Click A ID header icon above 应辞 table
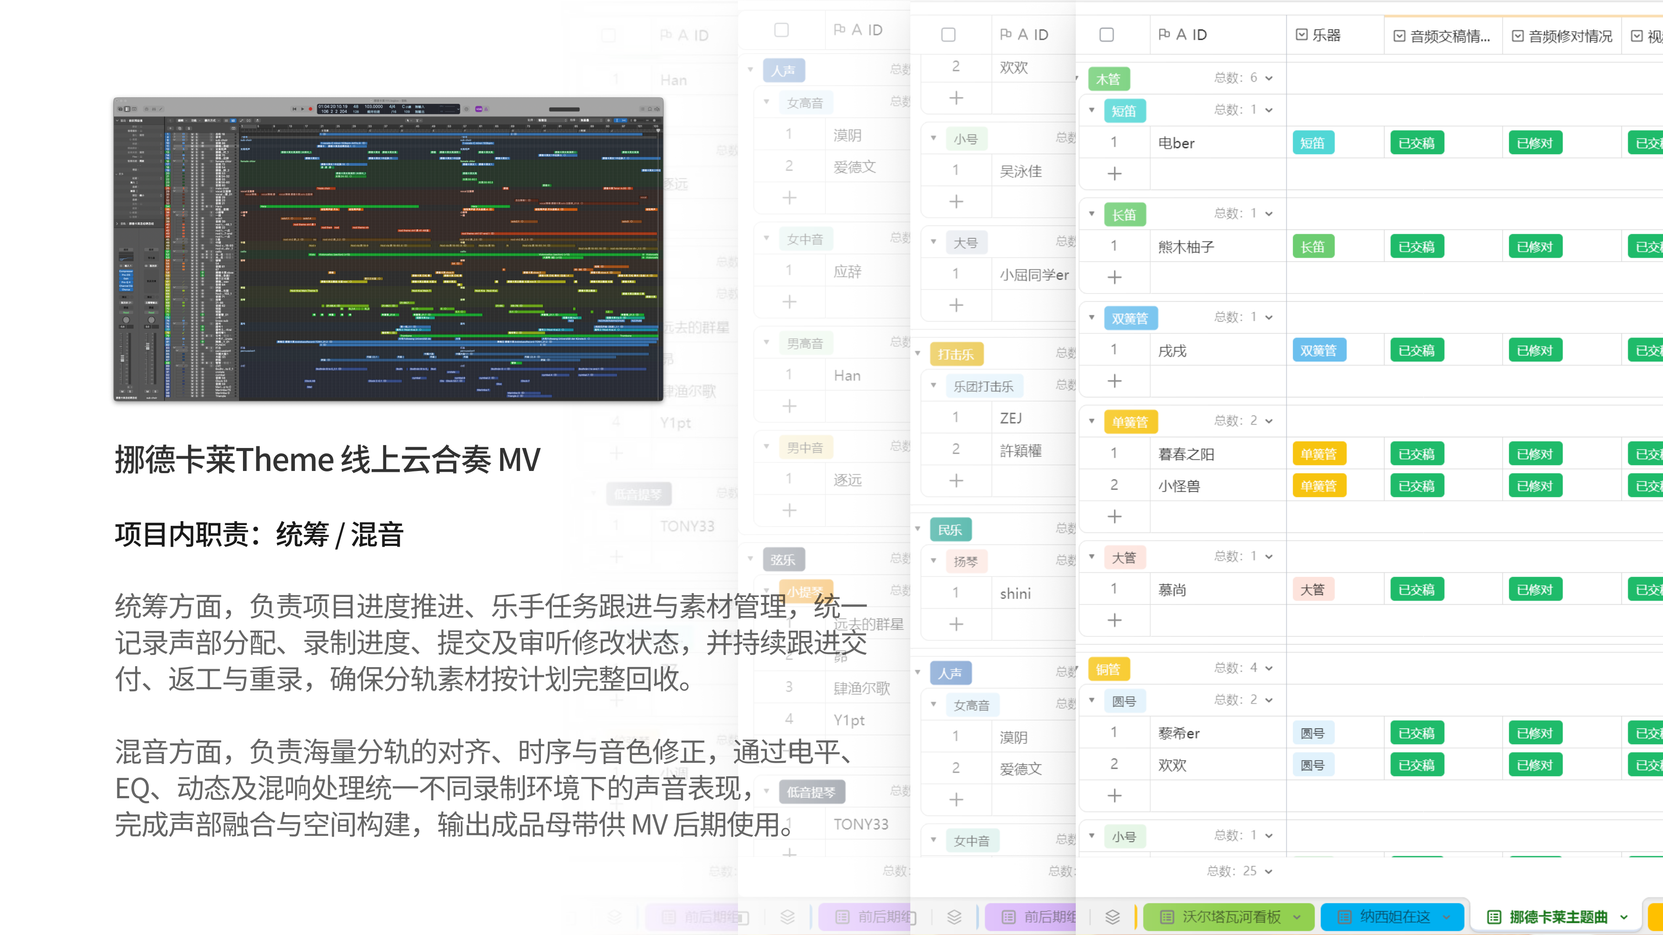 pos(839,30)
